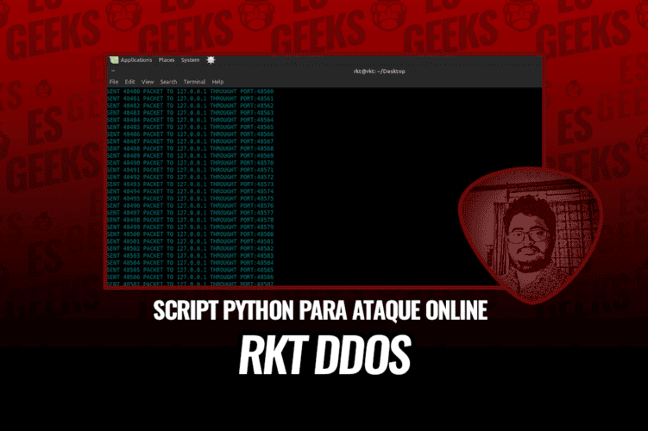The height and width of the screenshot is (431, 648).
Task: Click the SENT 48483 PACKET output line
Action: (x=190, y=113)
